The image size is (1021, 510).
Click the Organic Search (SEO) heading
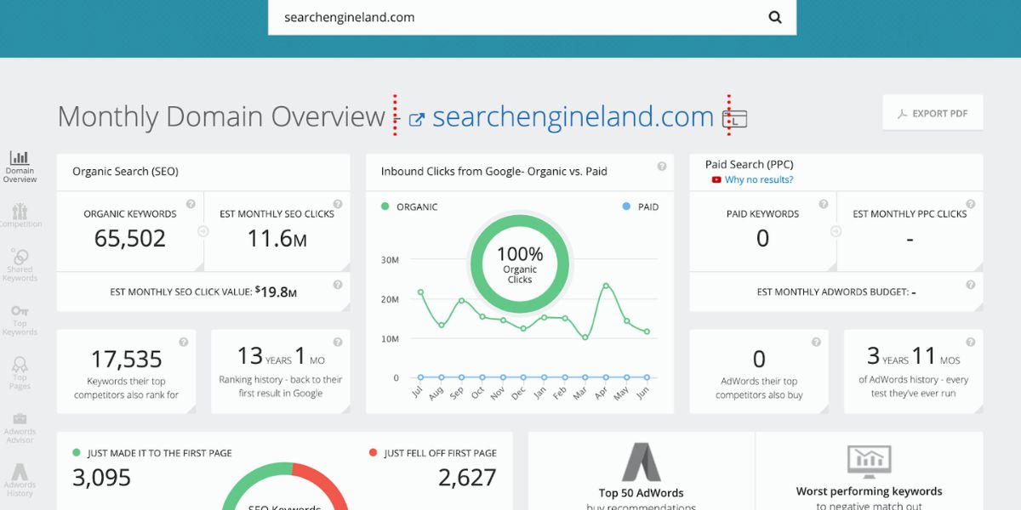pos(125,172)
